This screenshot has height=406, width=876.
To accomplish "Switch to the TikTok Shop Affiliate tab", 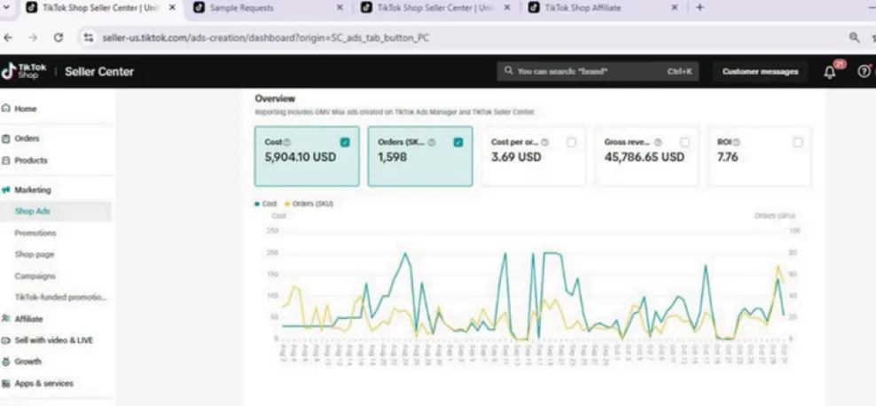I will 604,7.
